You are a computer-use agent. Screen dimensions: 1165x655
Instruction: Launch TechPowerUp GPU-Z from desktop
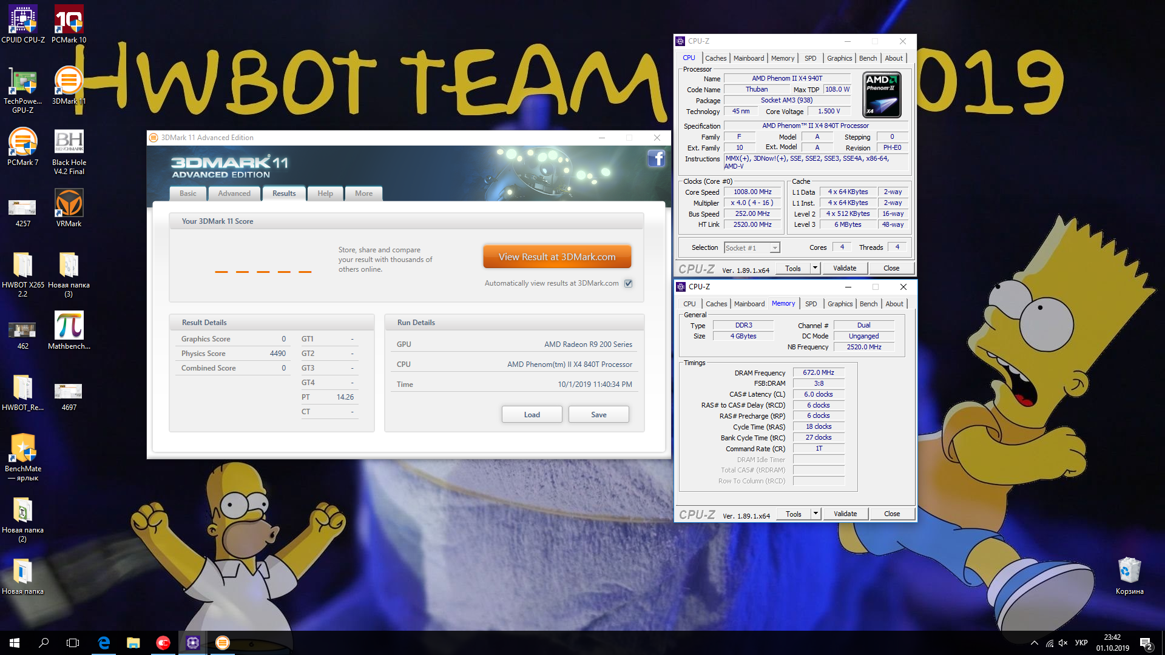23,90
